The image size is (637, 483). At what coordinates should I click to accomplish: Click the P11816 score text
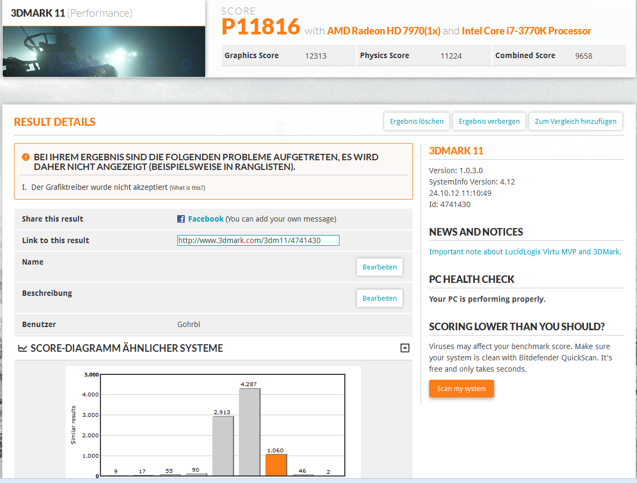(x=260, y=27)
